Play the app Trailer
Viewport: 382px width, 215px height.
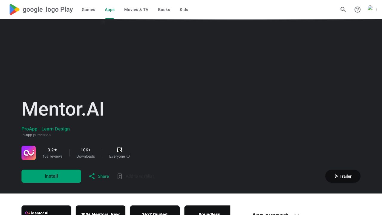343,176
